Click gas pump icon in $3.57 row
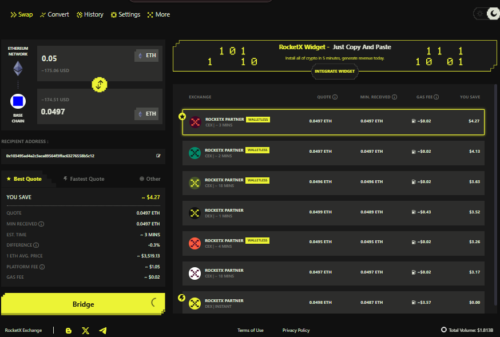The image size is (500, 337). coord(414,302)
